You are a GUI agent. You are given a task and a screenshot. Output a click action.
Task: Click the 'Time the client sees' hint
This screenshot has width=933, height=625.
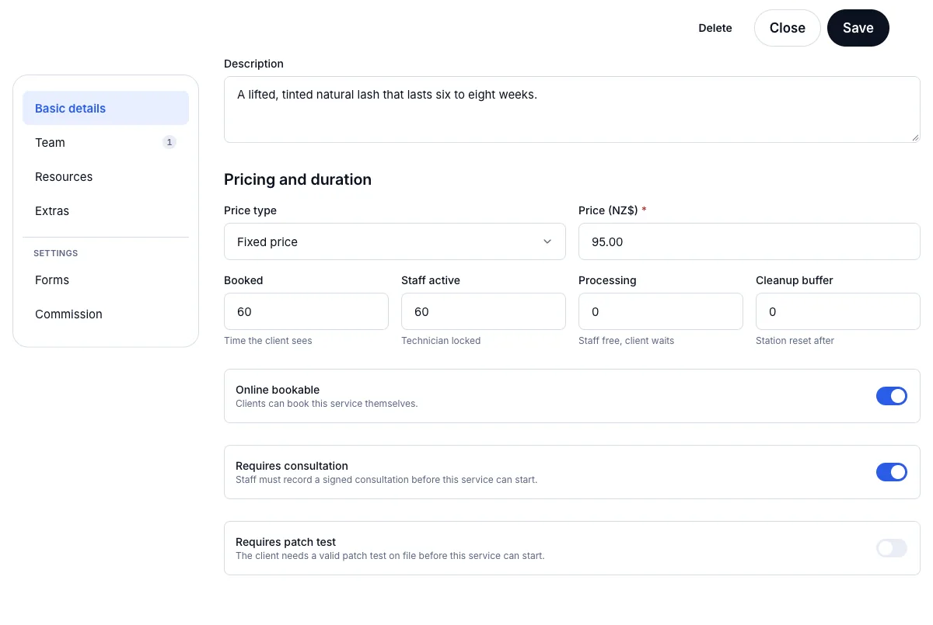tap(267, 341)
